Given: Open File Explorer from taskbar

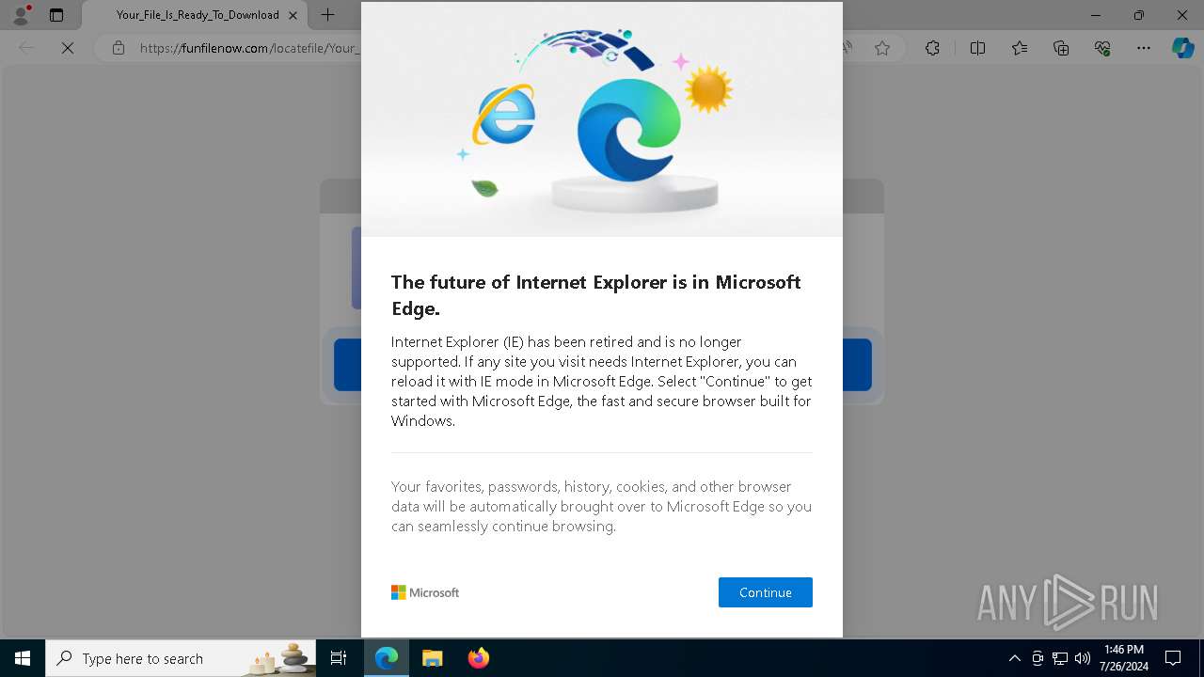Looking at the screenshot, I should (x=432, y=658).
